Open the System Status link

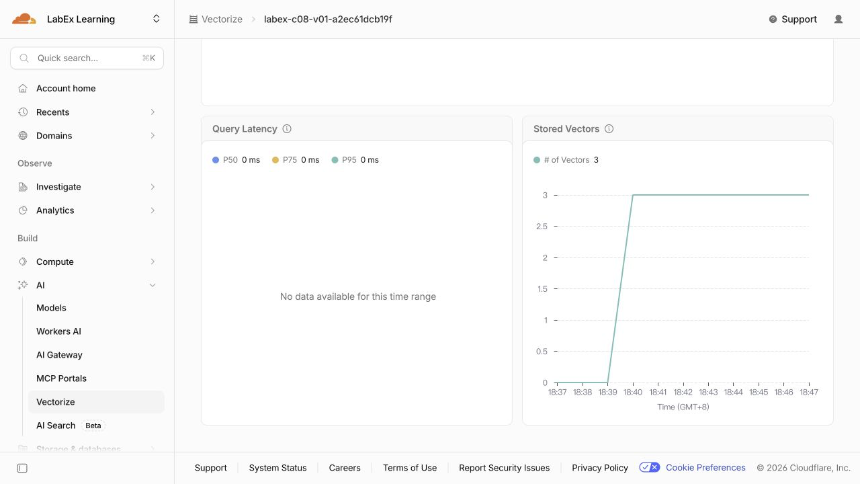click(278, 468)
